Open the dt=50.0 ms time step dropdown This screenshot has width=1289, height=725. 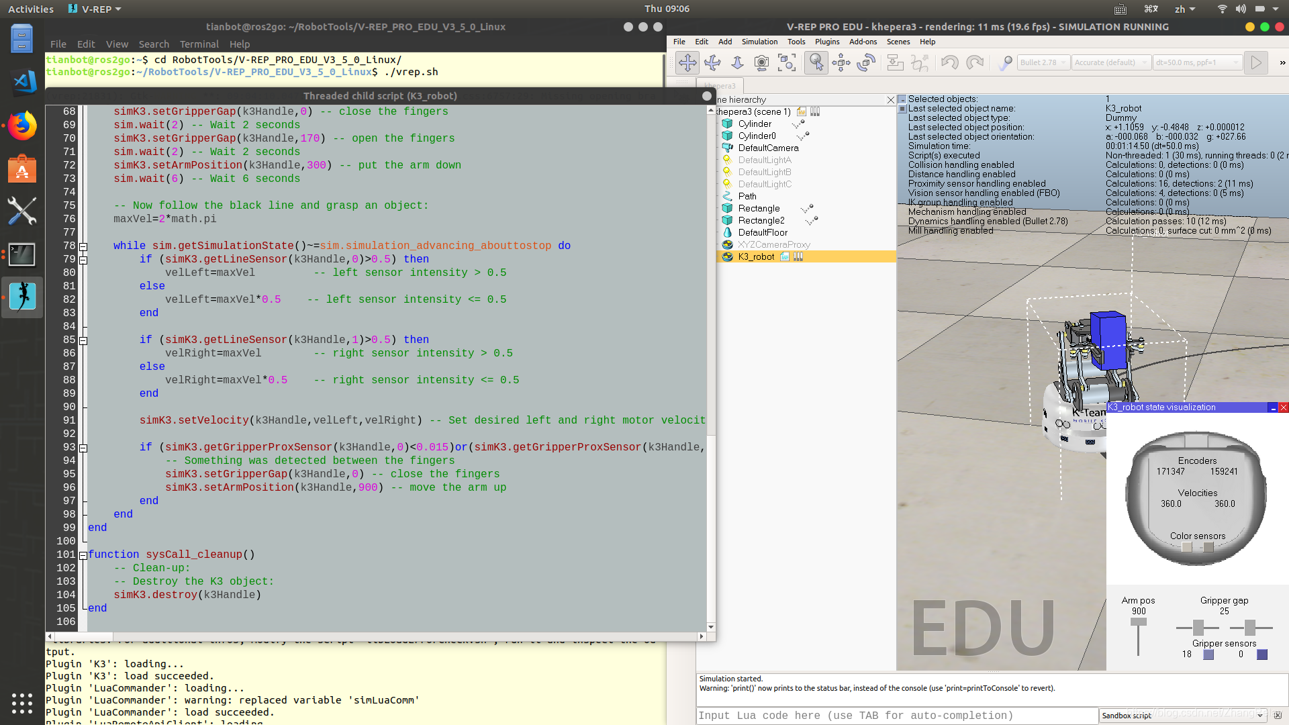(x=1197, y=63)
